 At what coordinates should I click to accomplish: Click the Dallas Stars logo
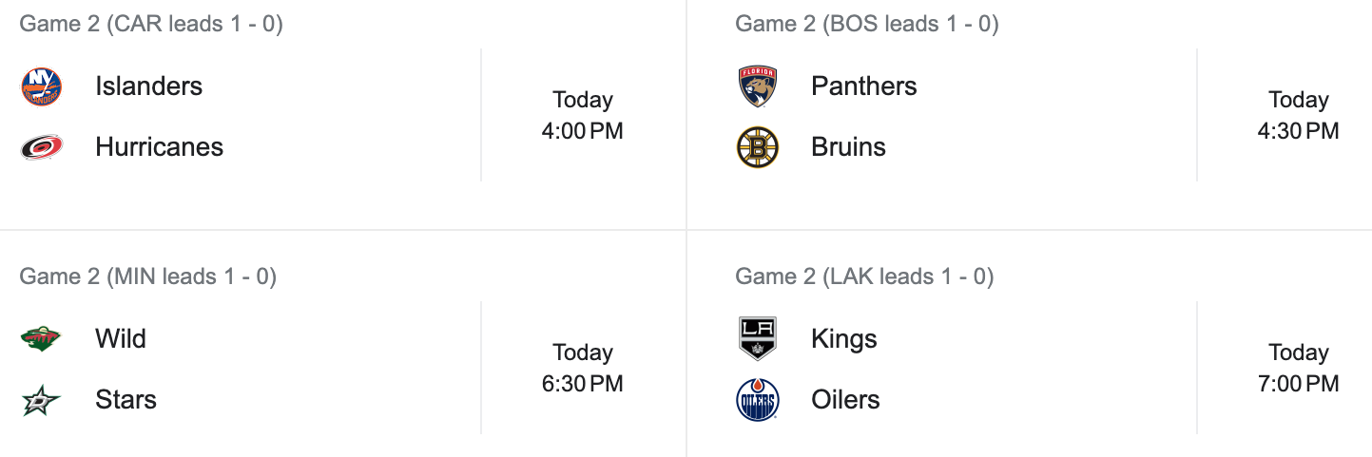point(41,400)
